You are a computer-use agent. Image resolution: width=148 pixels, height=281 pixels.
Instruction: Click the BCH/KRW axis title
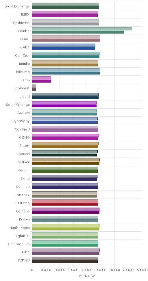coord(87,276)
